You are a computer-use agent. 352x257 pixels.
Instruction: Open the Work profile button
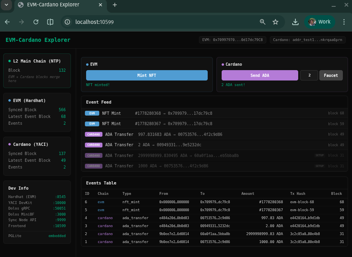[320, 22]
